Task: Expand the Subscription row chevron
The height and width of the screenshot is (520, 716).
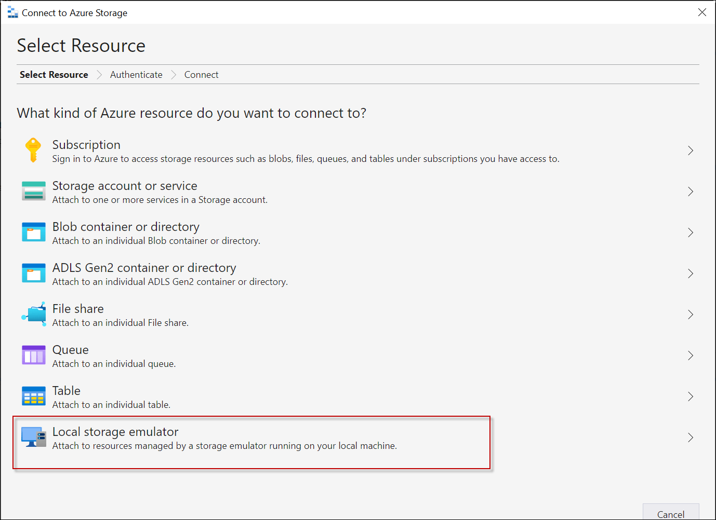Action: tap(691, 150)
